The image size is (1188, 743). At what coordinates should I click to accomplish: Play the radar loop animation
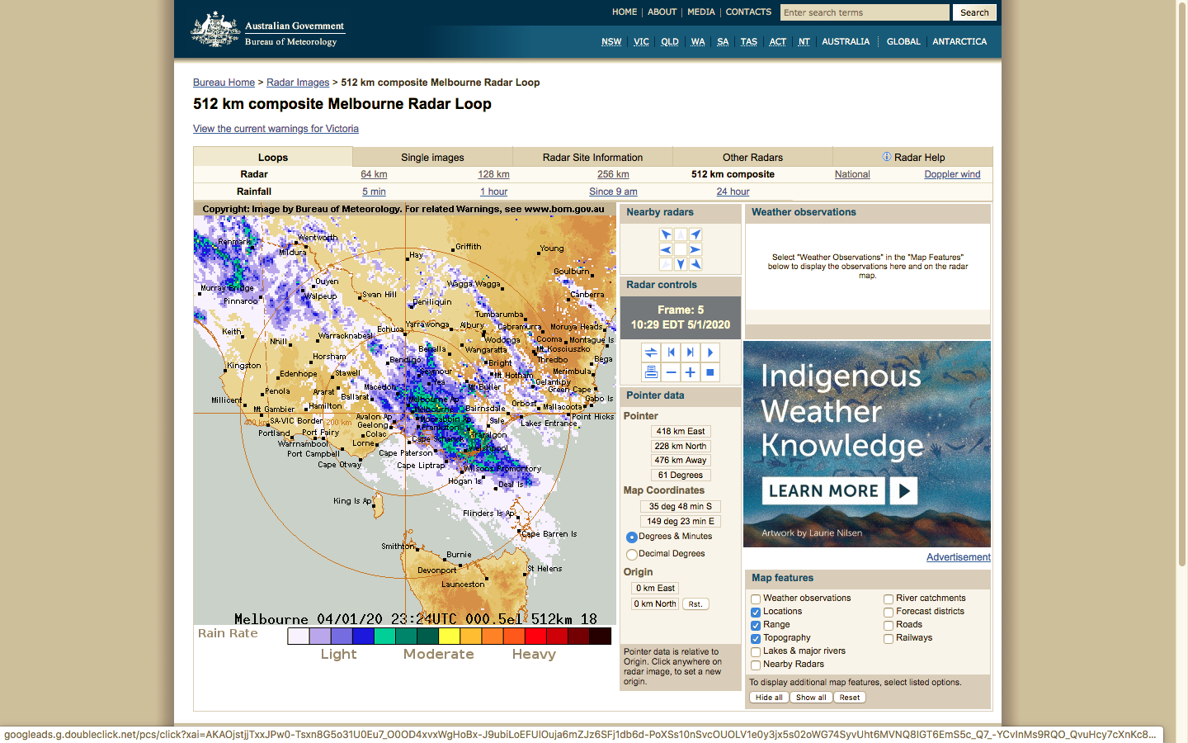(x=710, y=353)
